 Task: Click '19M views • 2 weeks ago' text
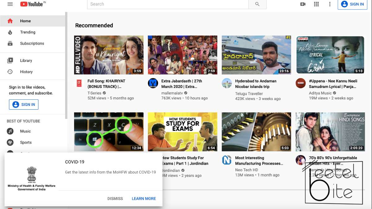[331, 98]
